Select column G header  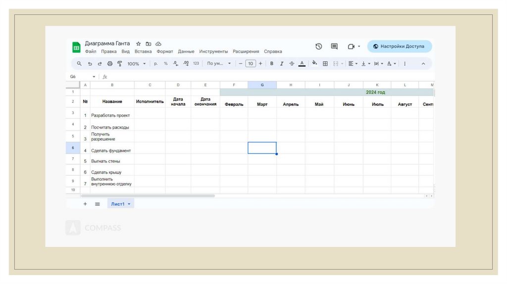262,85
